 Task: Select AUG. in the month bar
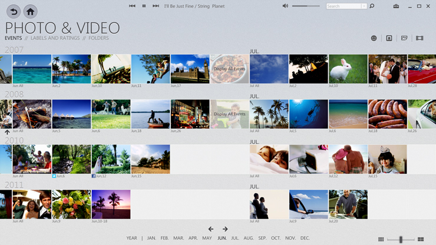(249, 238)
